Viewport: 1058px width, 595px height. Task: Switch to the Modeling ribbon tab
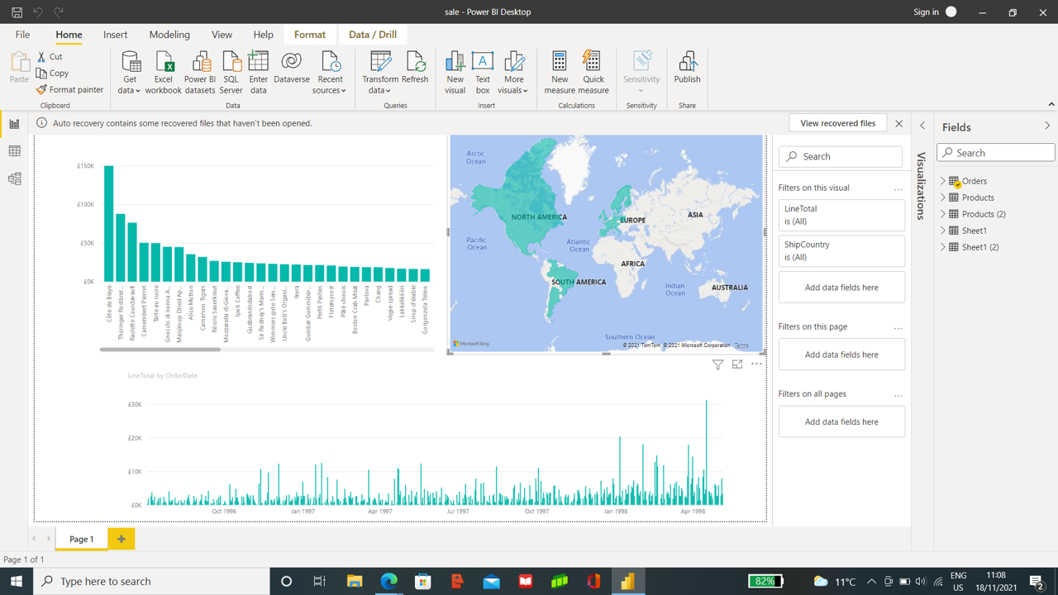pyautogui.click(x=169, y=35)
